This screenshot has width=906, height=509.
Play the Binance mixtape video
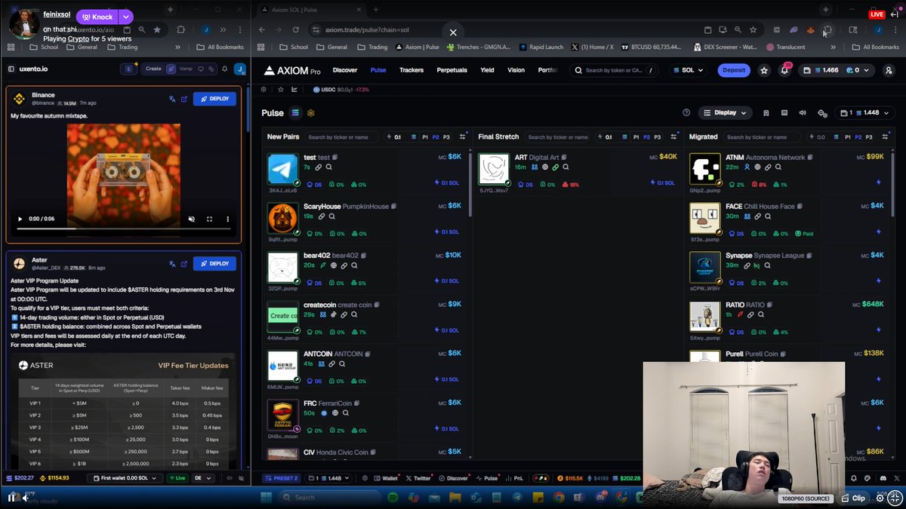pyautogui.click(x=20, y=219)
